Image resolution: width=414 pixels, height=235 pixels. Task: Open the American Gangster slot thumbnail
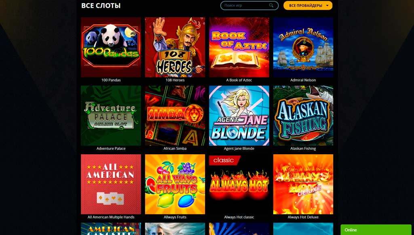tap(111, 229)
